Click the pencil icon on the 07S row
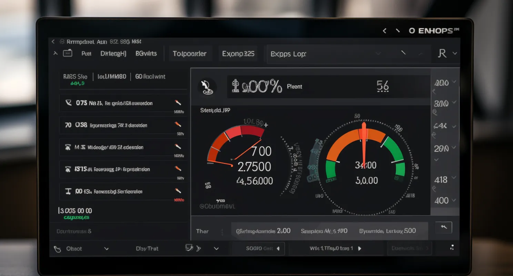 pyautogui.click(x=178, y=102)
